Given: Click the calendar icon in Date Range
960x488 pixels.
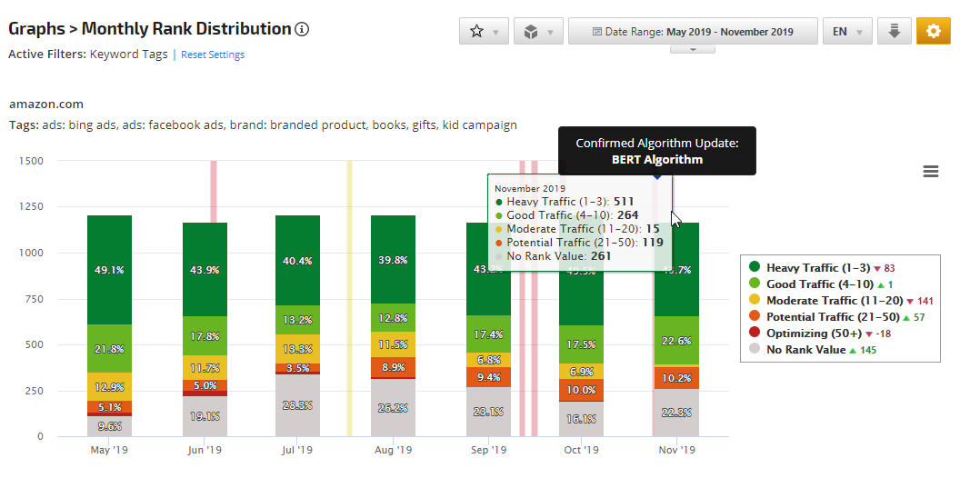Looking at the screenshot, I should point(596,32).
